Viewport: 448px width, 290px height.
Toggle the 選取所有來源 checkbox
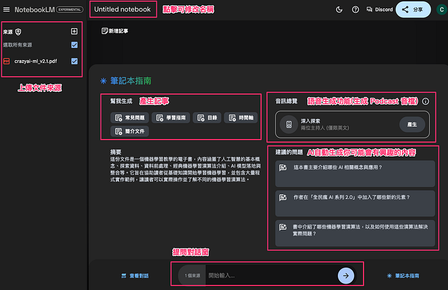click(74, 45)
